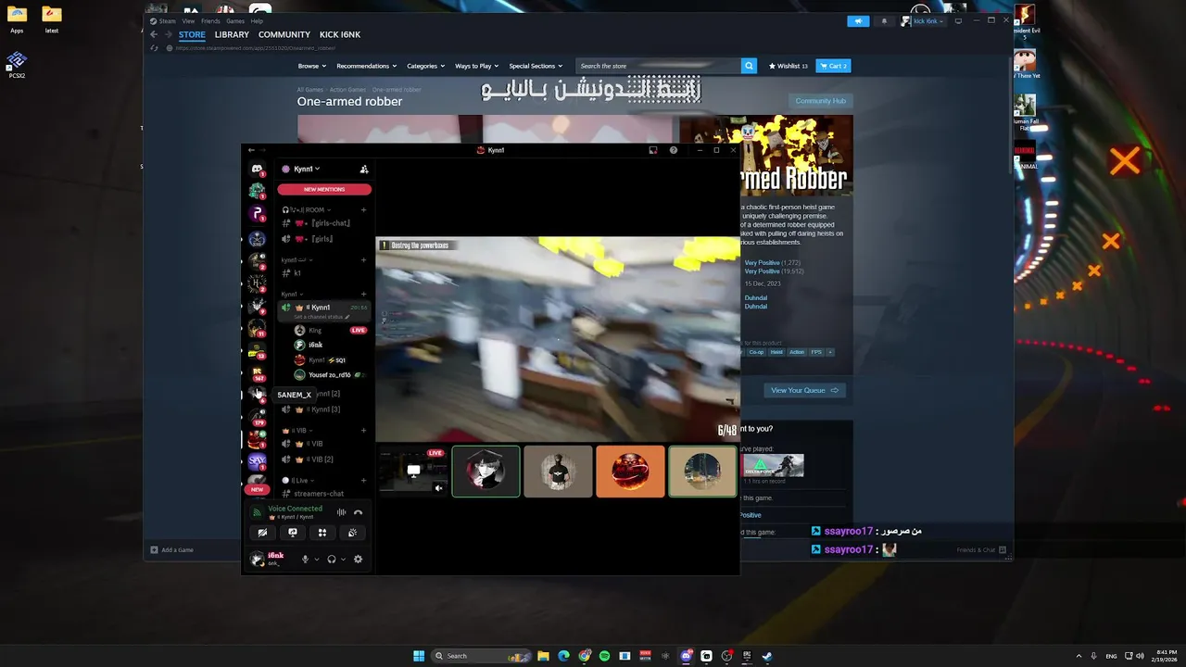The height and width of the screenshot is (667, 1186).
Task: Open Steam Browse dropdown menu
Action: point(312,66)
